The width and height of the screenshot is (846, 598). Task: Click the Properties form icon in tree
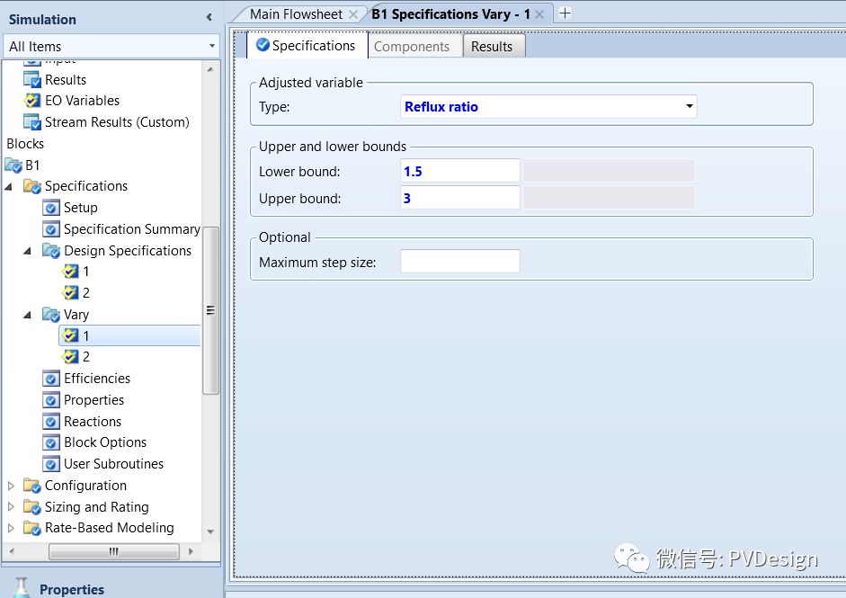(x=50, y=400)
